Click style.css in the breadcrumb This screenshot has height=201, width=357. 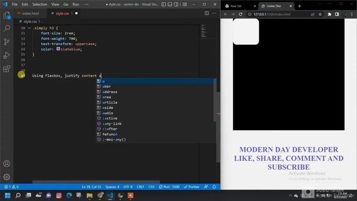pos(30,21)
